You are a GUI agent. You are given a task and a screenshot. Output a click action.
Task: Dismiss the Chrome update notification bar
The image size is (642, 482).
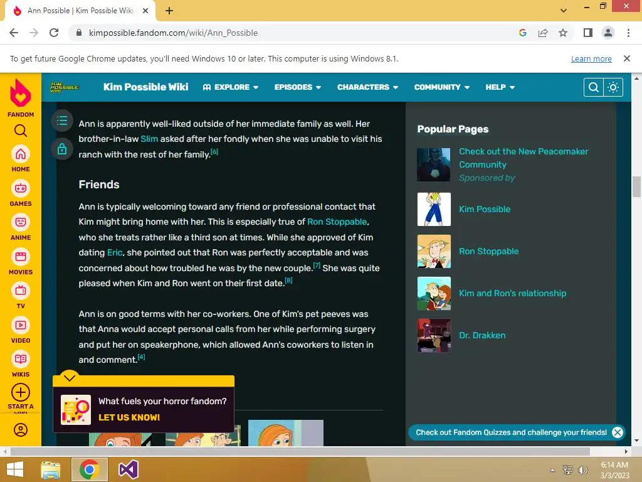[626, 58]
